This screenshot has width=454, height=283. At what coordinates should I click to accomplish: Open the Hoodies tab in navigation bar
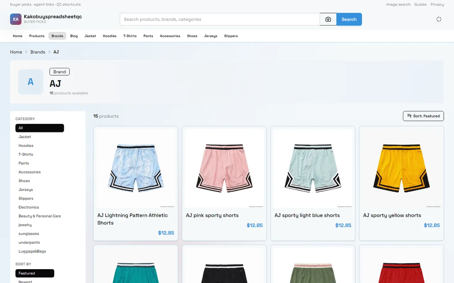pyautogui.click(x=110, y=36)
